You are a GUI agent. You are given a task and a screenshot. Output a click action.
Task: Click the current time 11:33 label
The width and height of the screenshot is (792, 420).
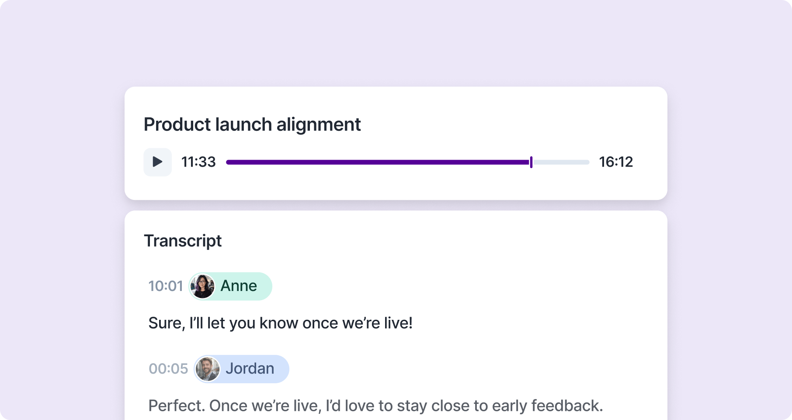(198, 162)
